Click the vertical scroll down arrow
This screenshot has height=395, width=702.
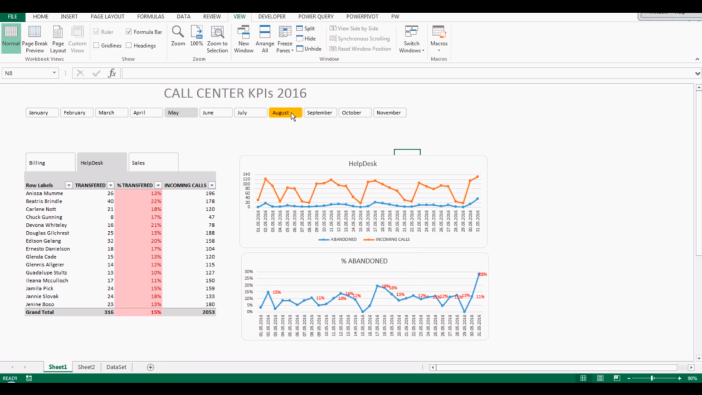(699, 358)
